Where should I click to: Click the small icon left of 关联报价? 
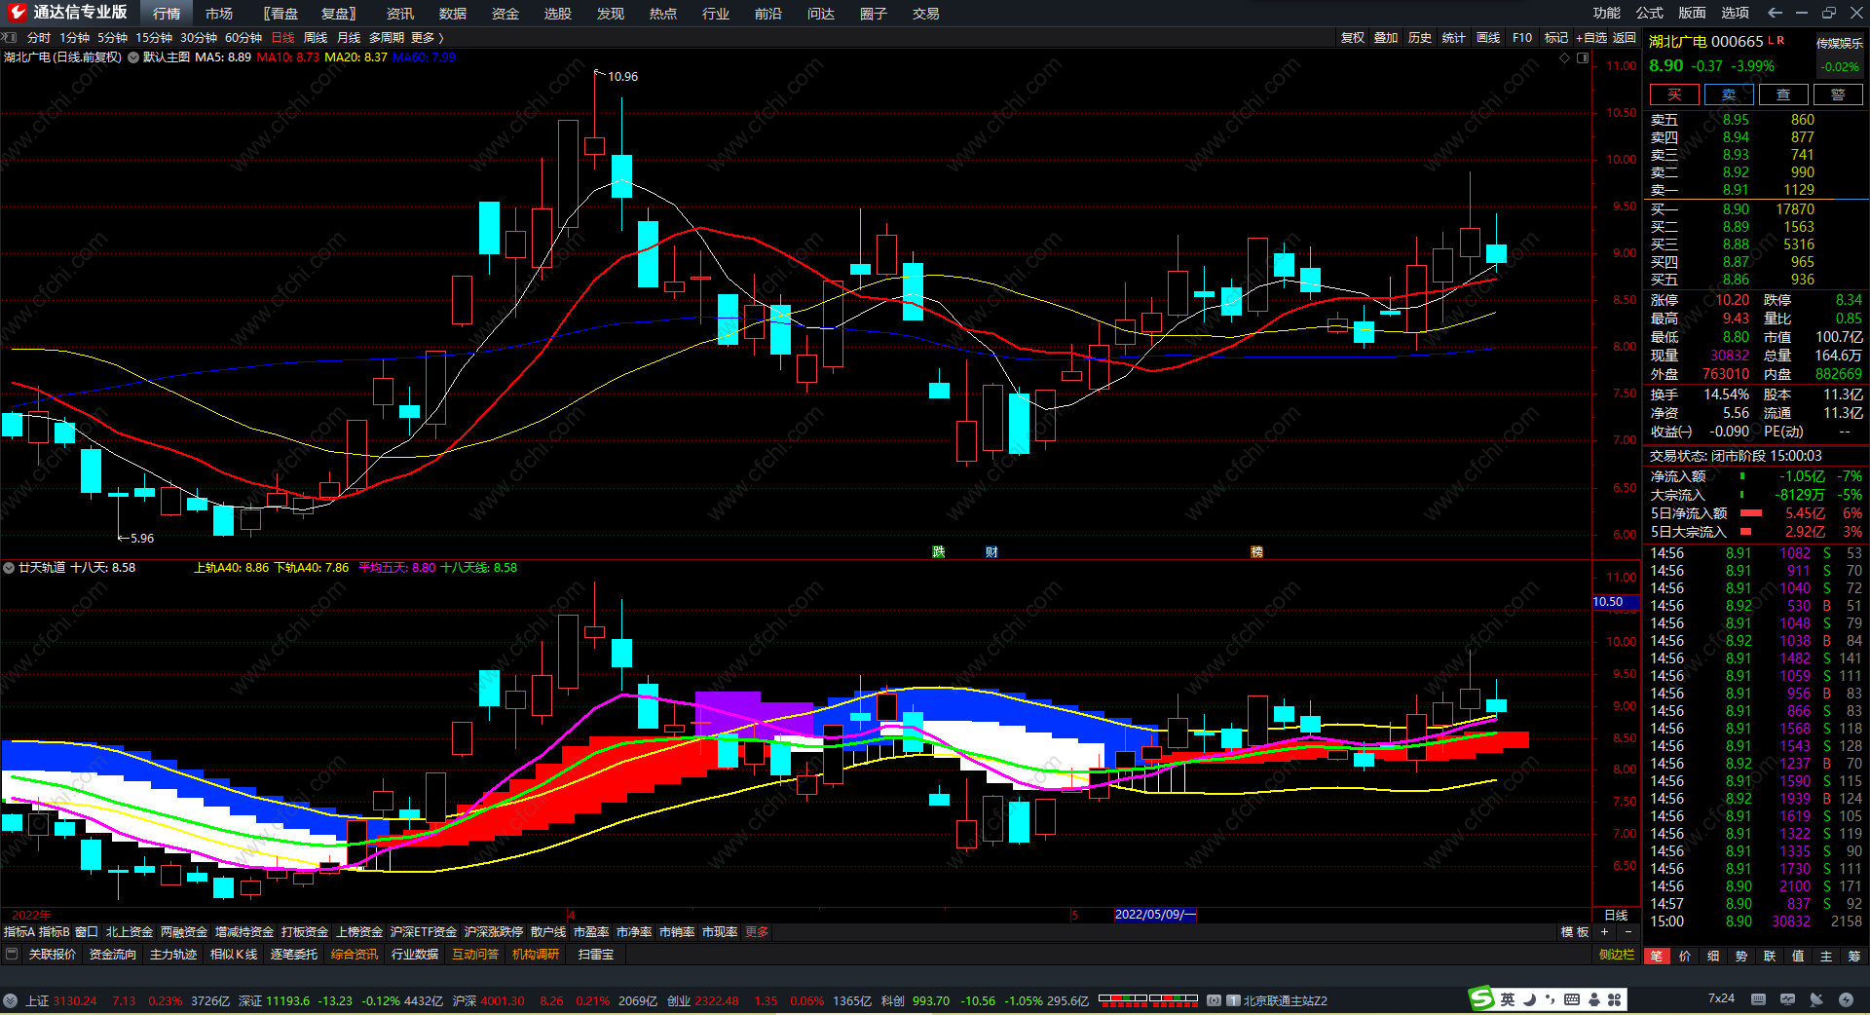12,954
